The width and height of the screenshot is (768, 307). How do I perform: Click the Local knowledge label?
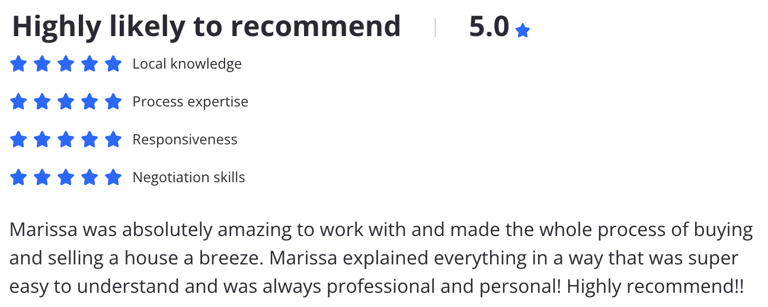pos(187,64)
